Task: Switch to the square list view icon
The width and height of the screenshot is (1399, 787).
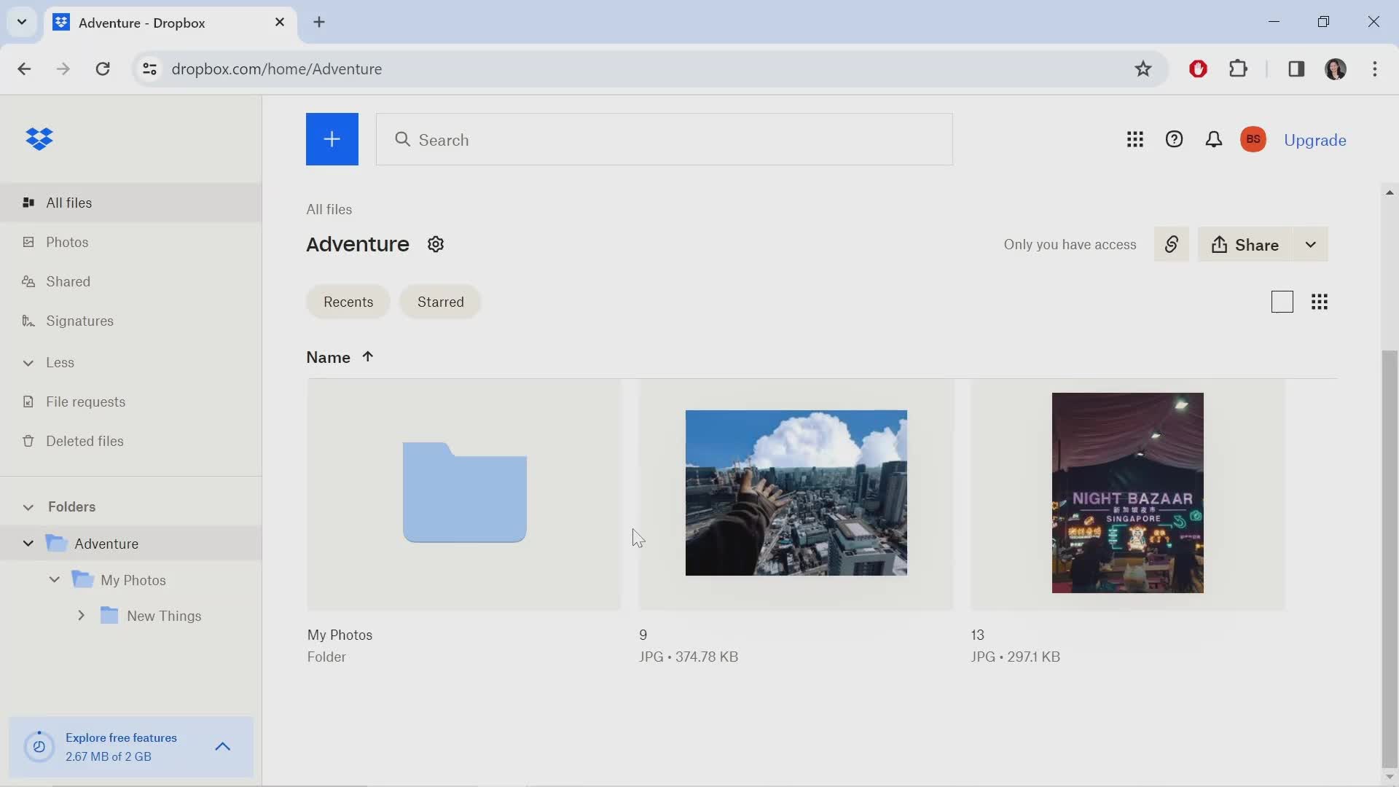Action: (1282, 302)
